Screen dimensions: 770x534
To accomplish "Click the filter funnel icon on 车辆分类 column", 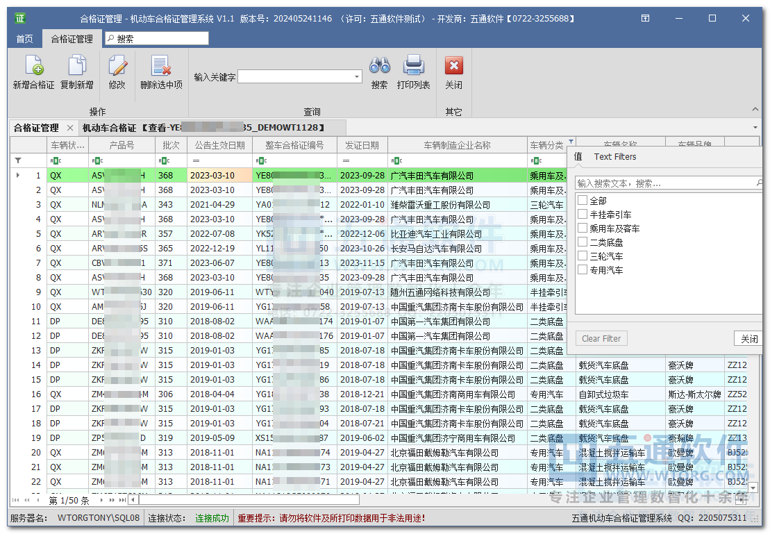I will (x=571, y=142).
